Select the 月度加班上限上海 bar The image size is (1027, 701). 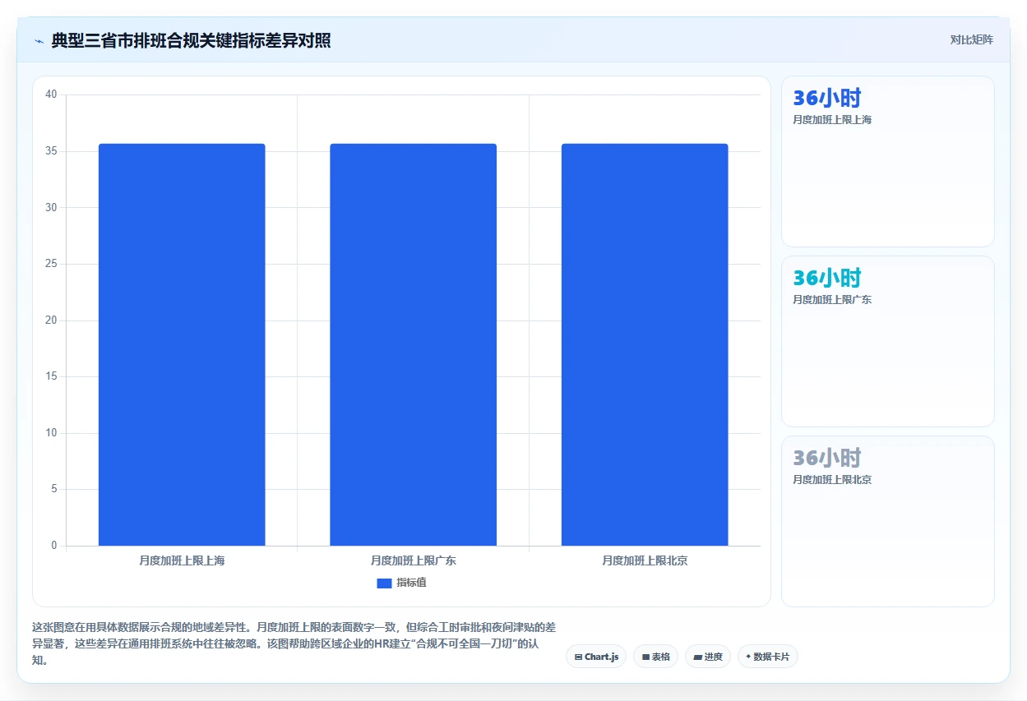point(182,344)
